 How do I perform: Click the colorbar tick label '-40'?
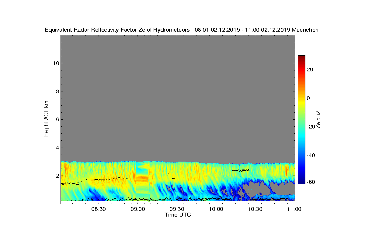[311, 156]
